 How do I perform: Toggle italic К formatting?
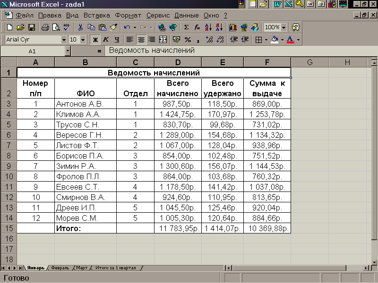106,40
